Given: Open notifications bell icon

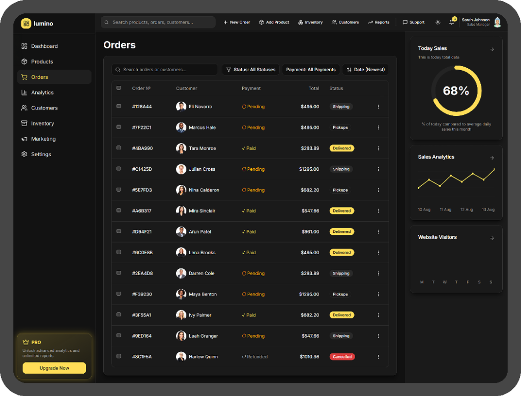Looking at the screenshot, I should (x=451, y=22).
